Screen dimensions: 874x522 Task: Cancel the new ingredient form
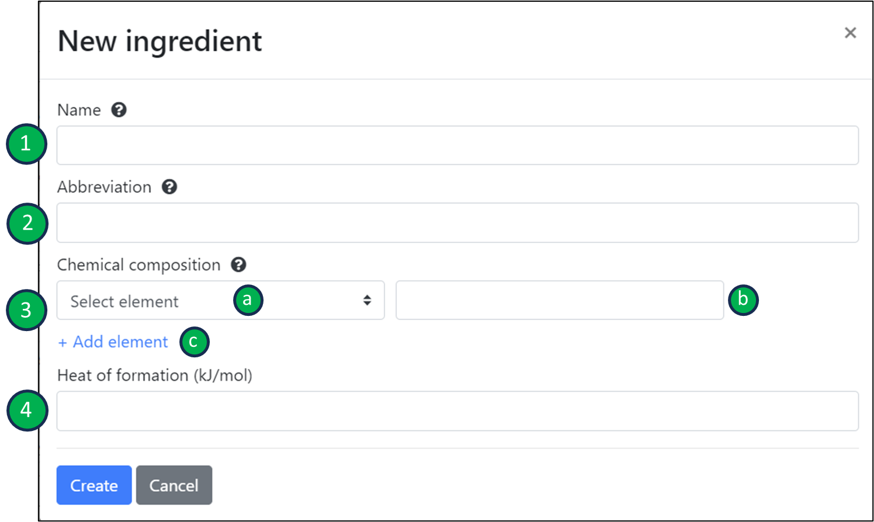[x=174, y=485]
